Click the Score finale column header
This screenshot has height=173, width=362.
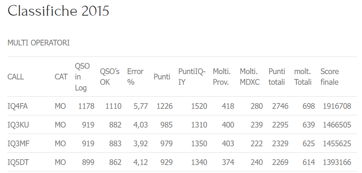coord(330,77)
